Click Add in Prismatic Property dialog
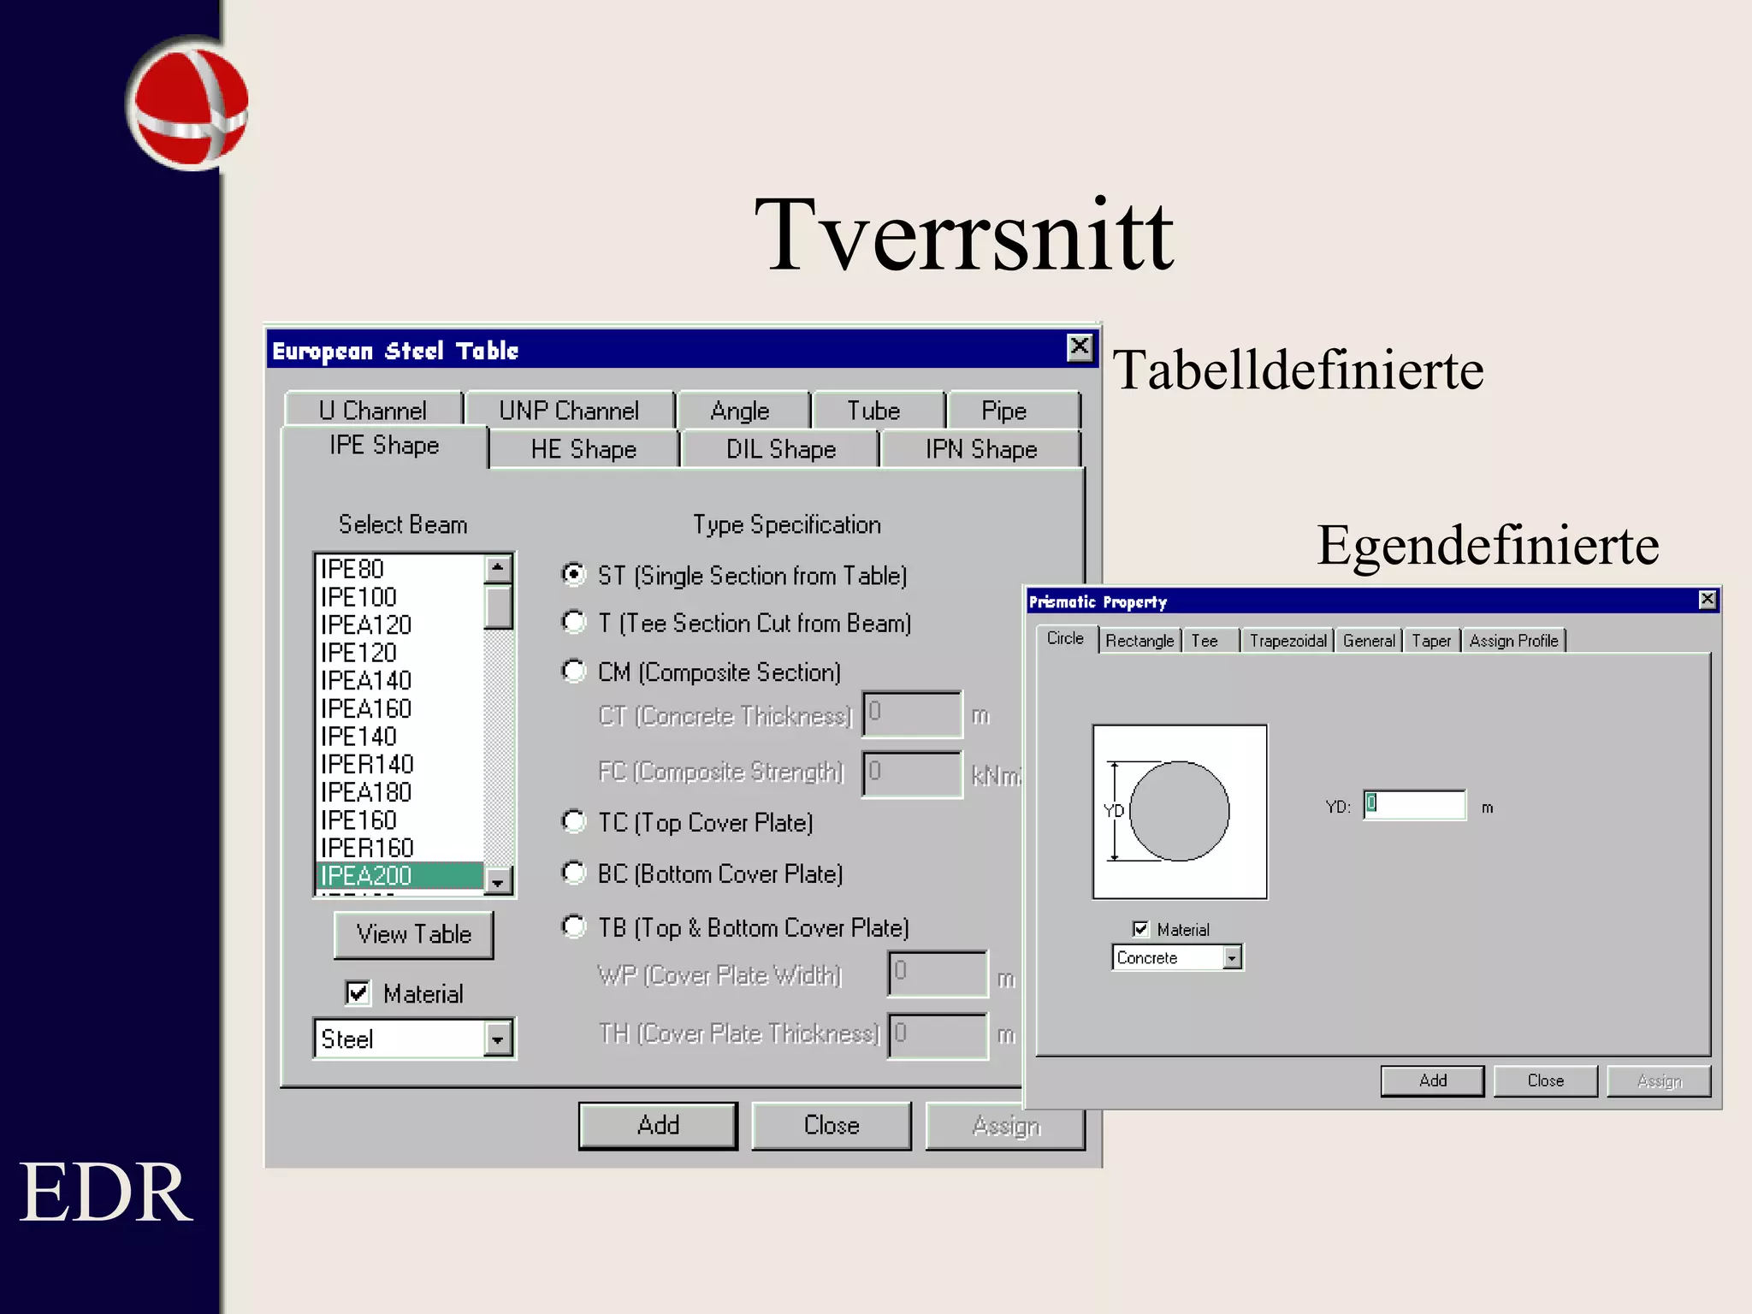The width and height of the screenshot is (1752, 1314). [1433, 1080]
